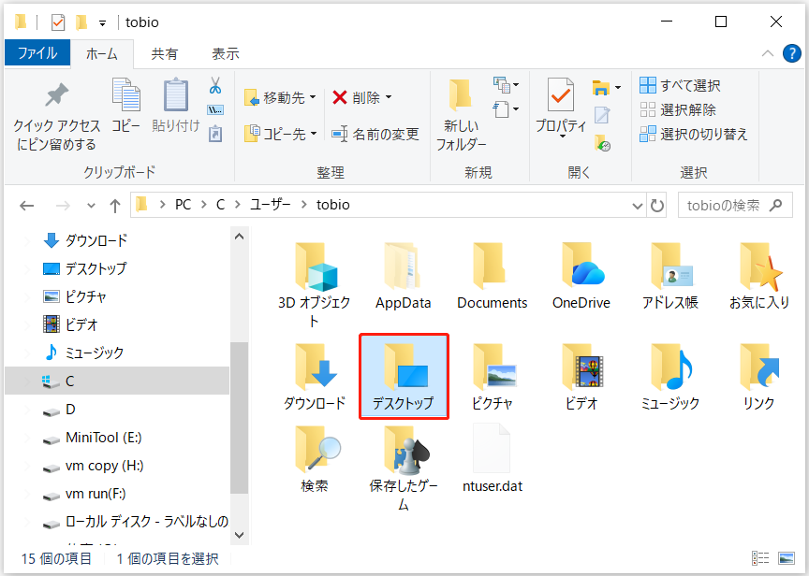Open the ファイル menu
This screenshot has height=576, width=809.
37,53
